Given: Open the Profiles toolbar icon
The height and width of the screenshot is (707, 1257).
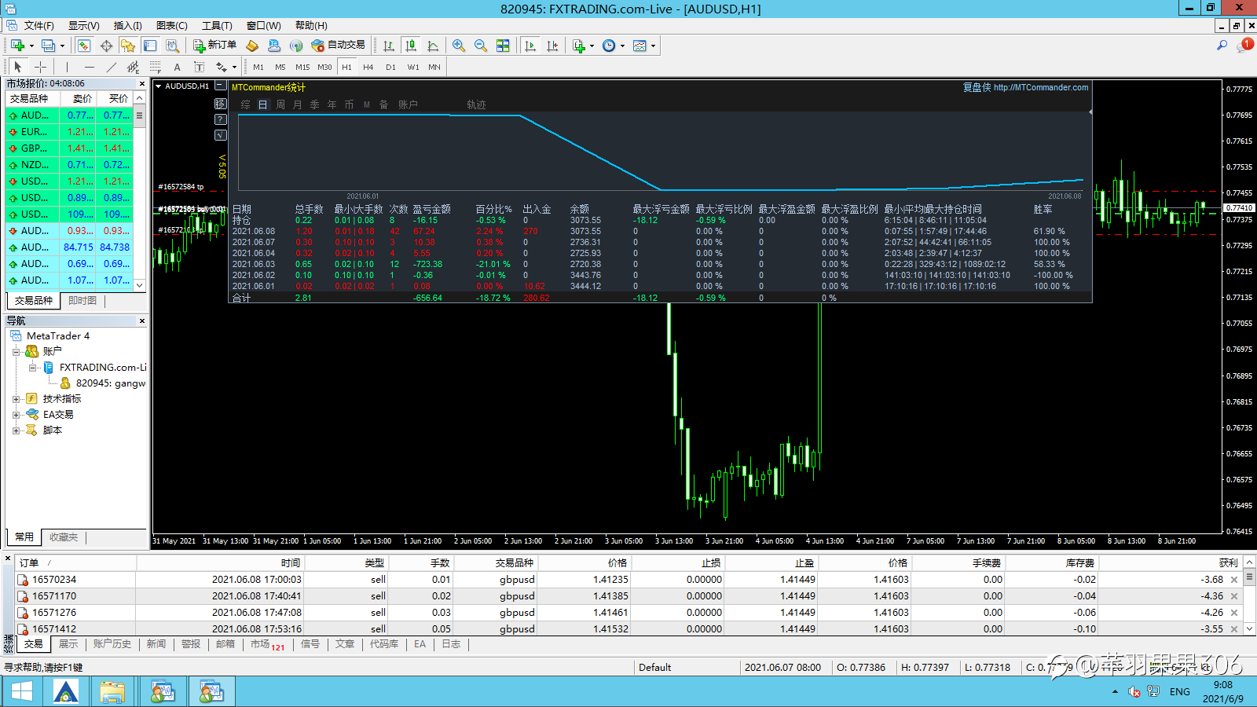Looking at the screenshot, I should click(49, 46).
